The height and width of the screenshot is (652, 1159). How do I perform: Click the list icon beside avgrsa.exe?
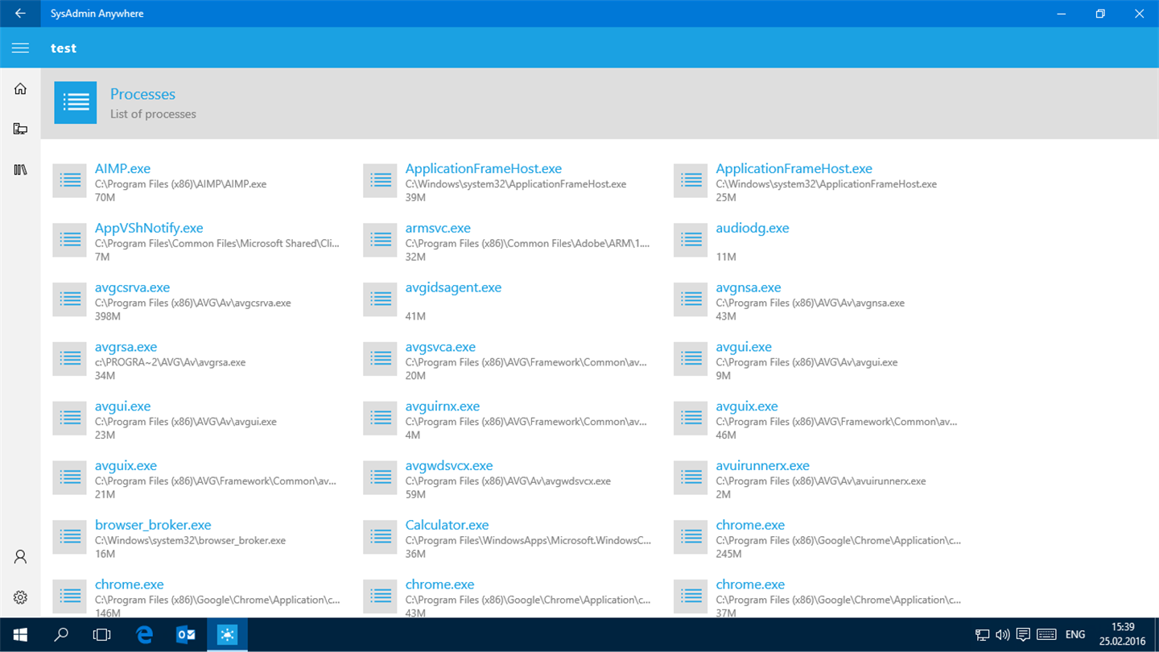[x=70, y=359]
